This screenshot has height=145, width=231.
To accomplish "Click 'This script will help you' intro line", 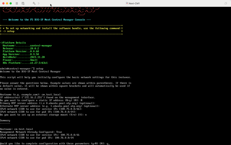I will 66,77.
